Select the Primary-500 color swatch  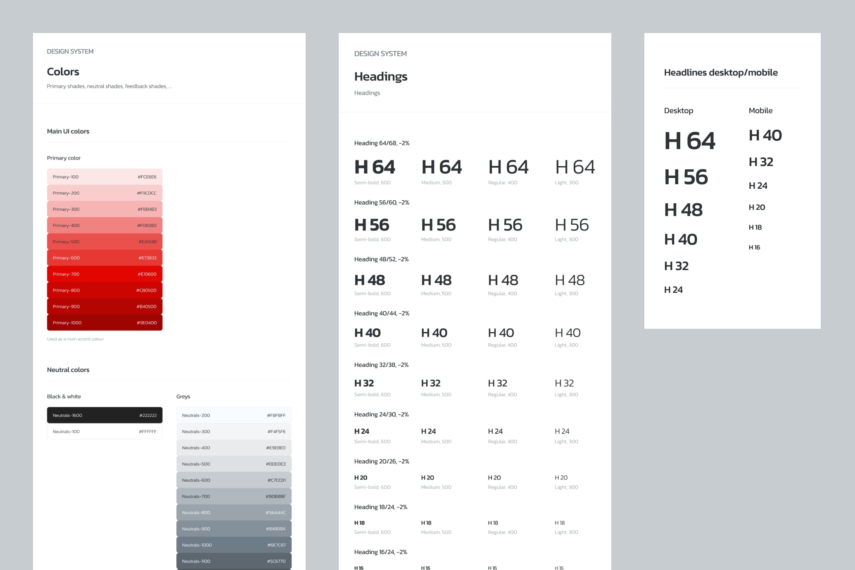click(x=104, y=241)
